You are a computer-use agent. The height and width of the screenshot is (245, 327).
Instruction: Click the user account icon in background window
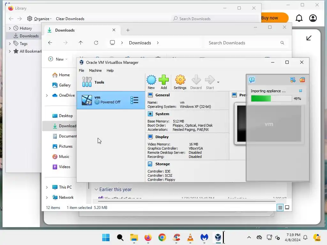313,18
